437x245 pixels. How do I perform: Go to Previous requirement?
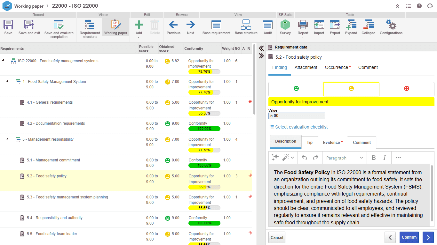(x=173, y=25)
